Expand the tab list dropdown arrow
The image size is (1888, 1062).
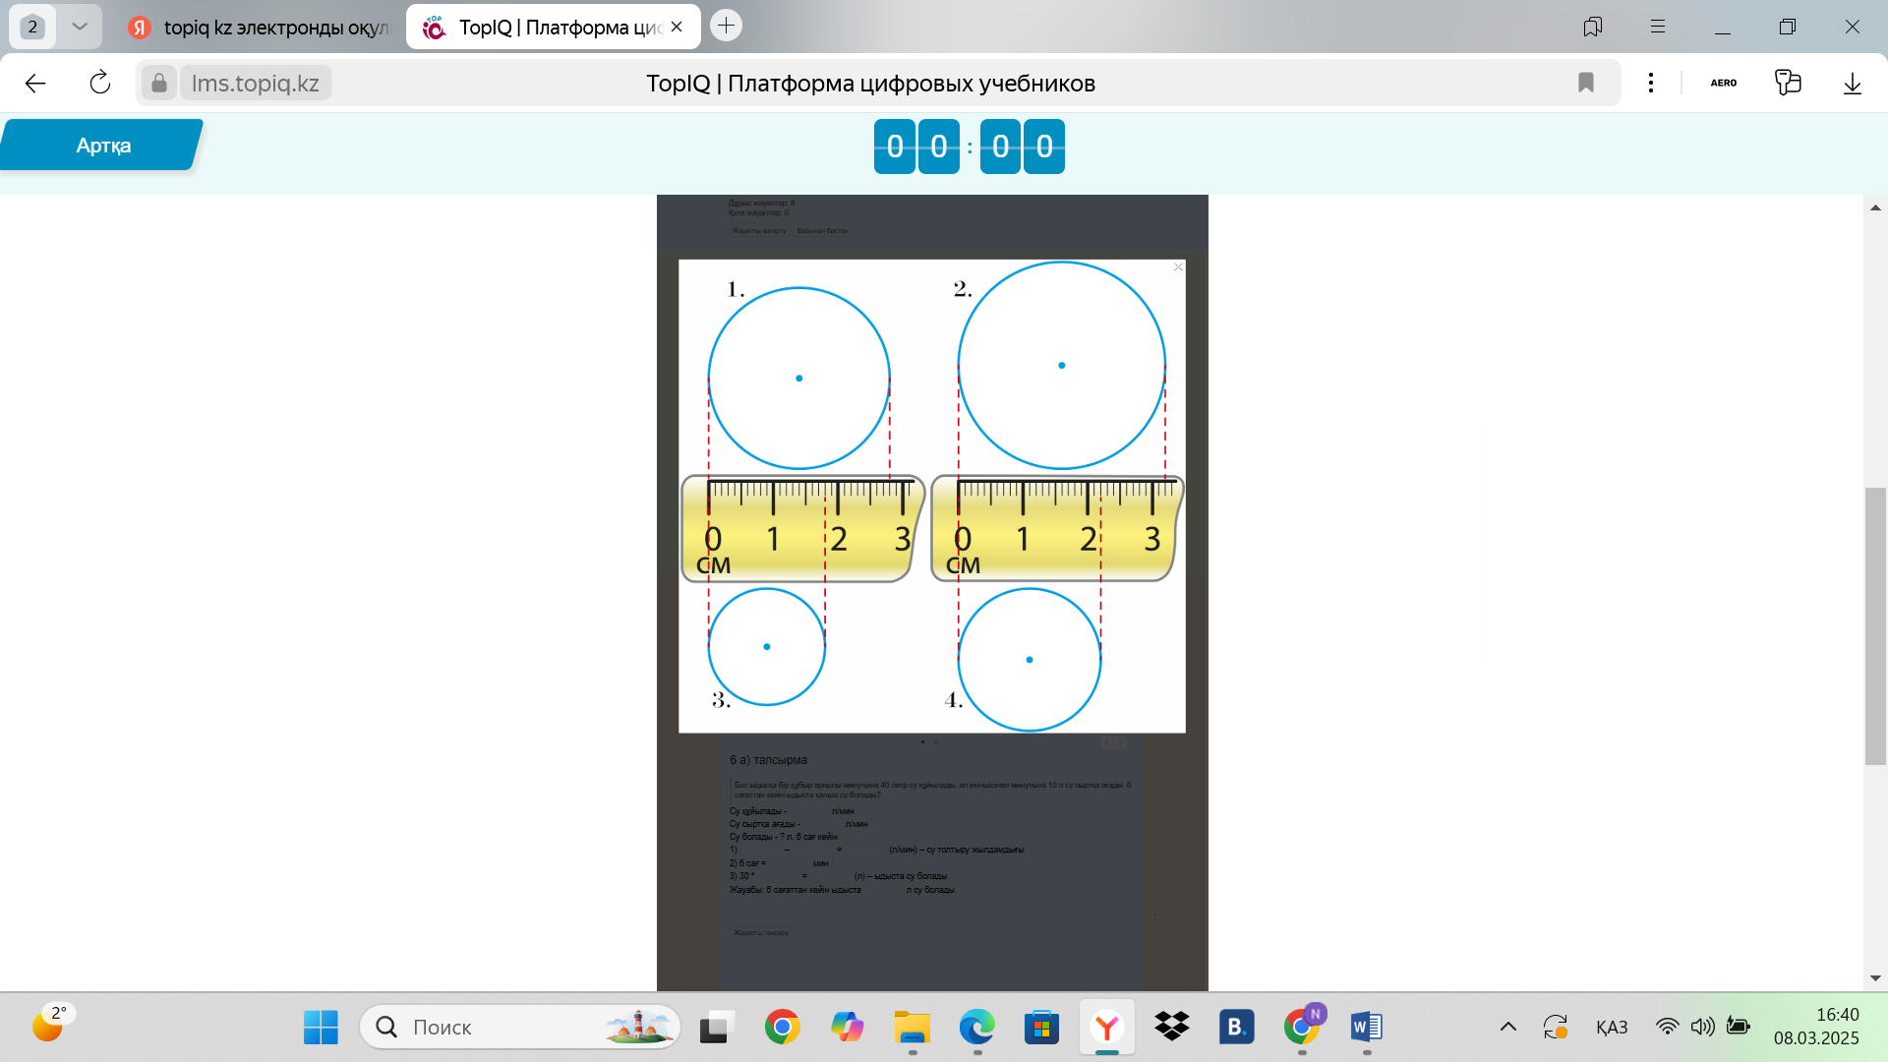pyautogui.click(x=80, y=27)
